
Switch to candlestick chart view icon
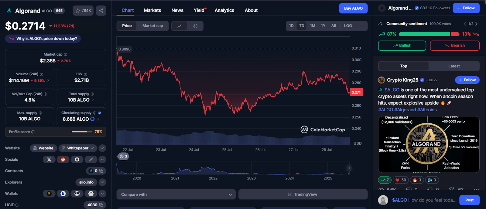[195, 26]
